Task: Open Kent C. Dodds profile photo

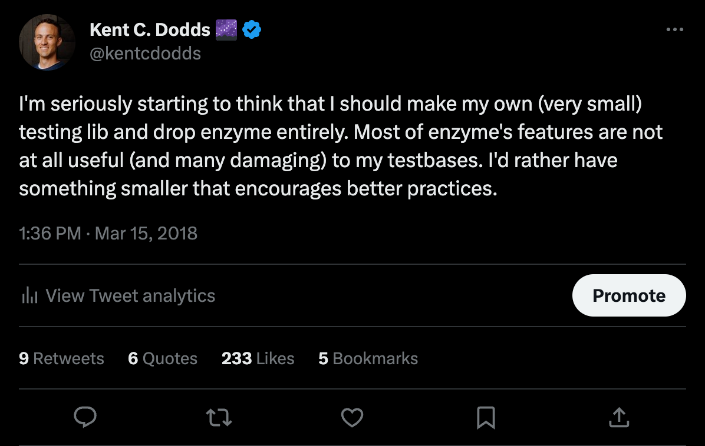Action: click(47, 42)
